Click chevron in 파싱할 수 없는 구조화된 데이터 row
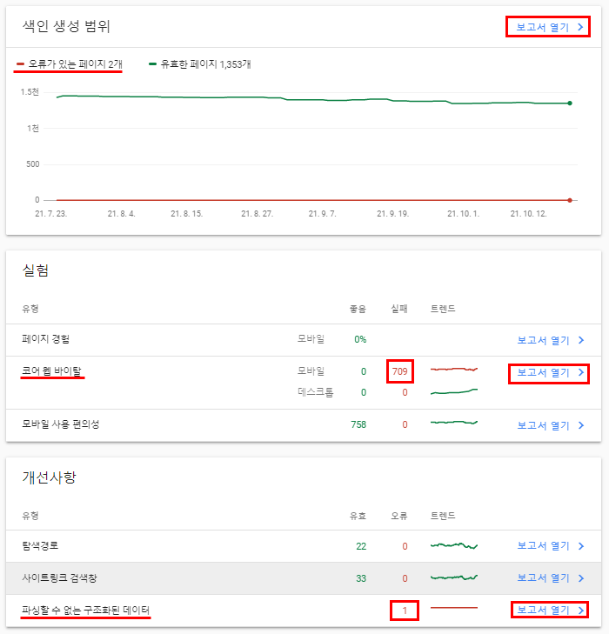Image resolution: width=609 pixels, height=634 pixels. pos(581,611)
